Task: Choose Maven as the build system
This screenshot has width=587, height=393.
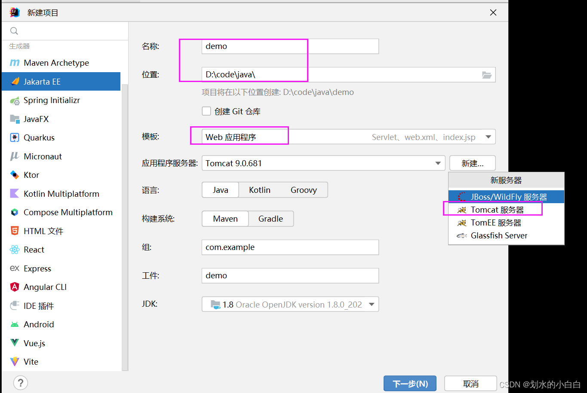Action: coord(225,219)
